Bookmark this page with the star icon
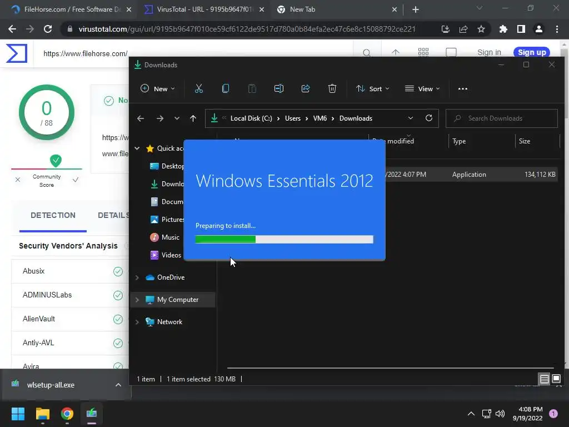The width and height of the screenshot is (569, 427). pos(481,29)
